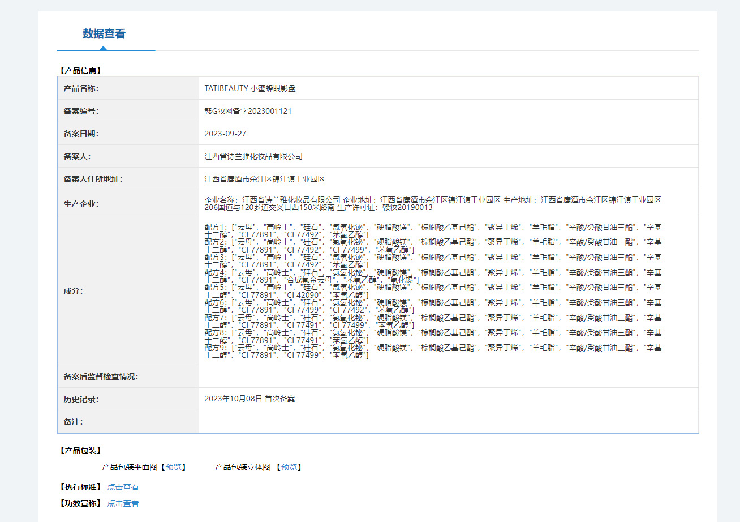Click the 【产品包装】 section heading
The width and height of the screenshot is (740, 522).
click(x=80, y=451)
